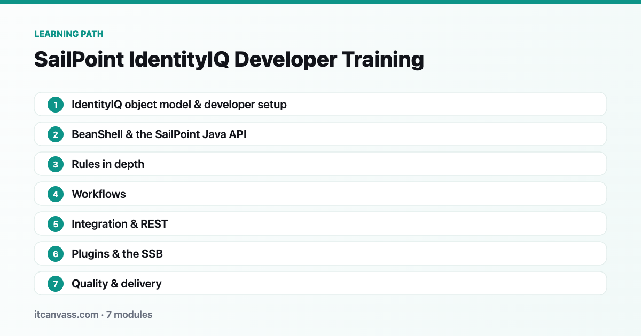The height and width of the screenshot is (336, 641).
Task: Click the 'LEARNING PATH' label
Action: (x=69, y=34)
